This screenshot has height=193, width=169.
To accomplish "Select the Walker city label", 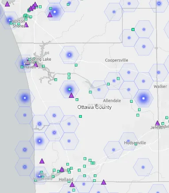I will [160, 86].
